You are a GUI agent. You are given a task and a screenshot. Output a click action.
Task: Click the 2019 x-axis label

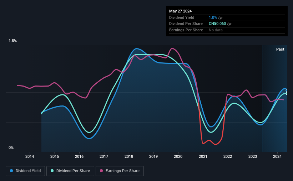pyautogui.click(x=153, y=156)
